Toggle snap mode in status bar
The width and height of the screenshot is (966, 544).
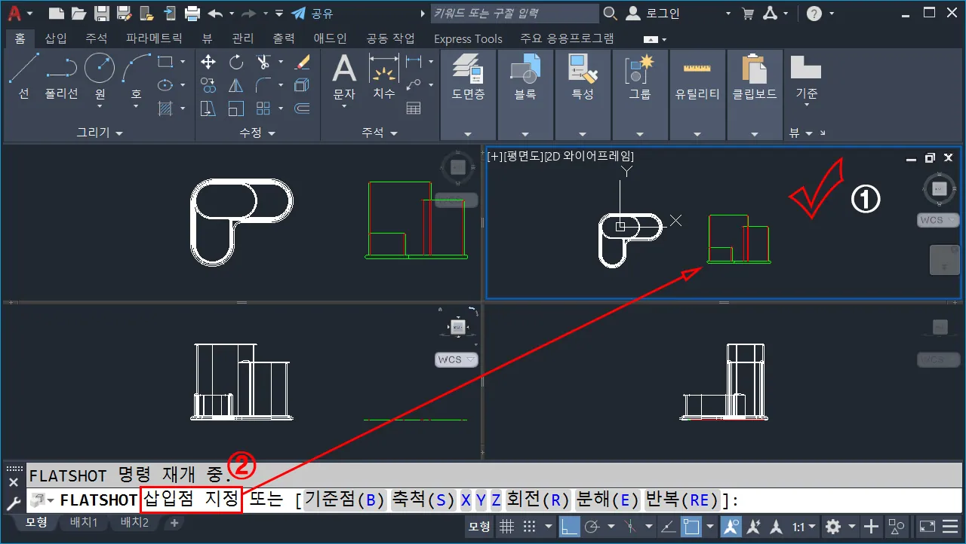530,527
